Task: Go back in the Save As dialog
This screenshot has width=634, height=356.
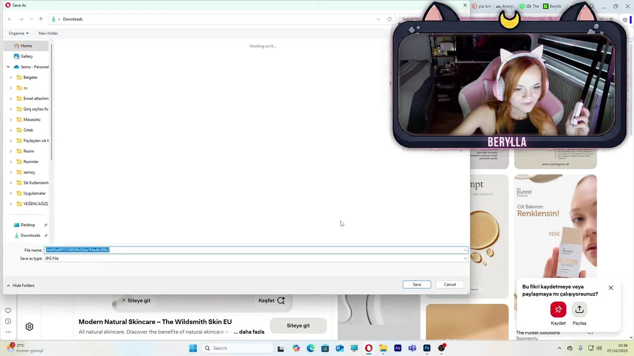Action: 9,19
